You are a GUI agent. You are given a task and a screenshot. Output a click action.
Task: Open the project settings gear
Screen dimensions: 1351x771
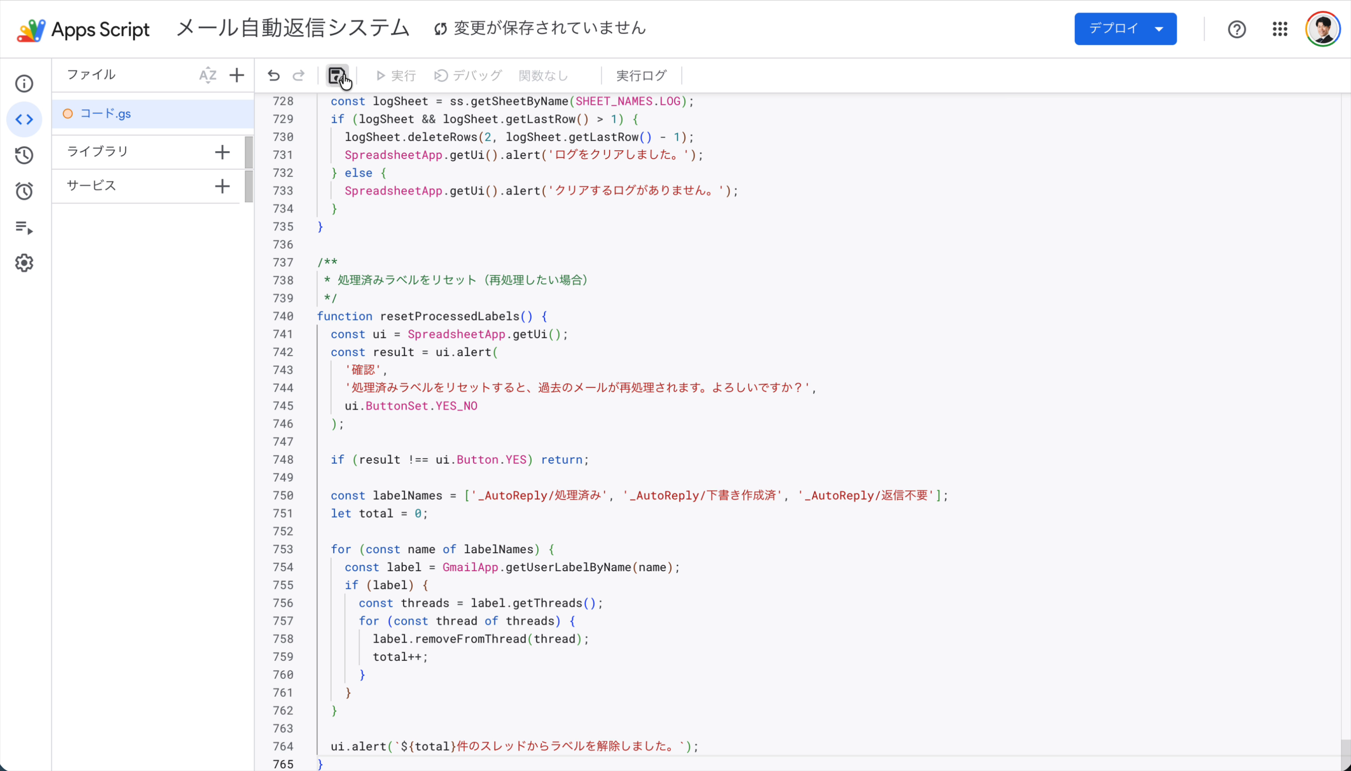point(24,263)
